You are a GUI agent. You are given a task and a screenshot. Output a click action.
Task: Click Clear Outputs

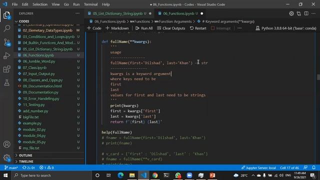click(x=171, y=28)
